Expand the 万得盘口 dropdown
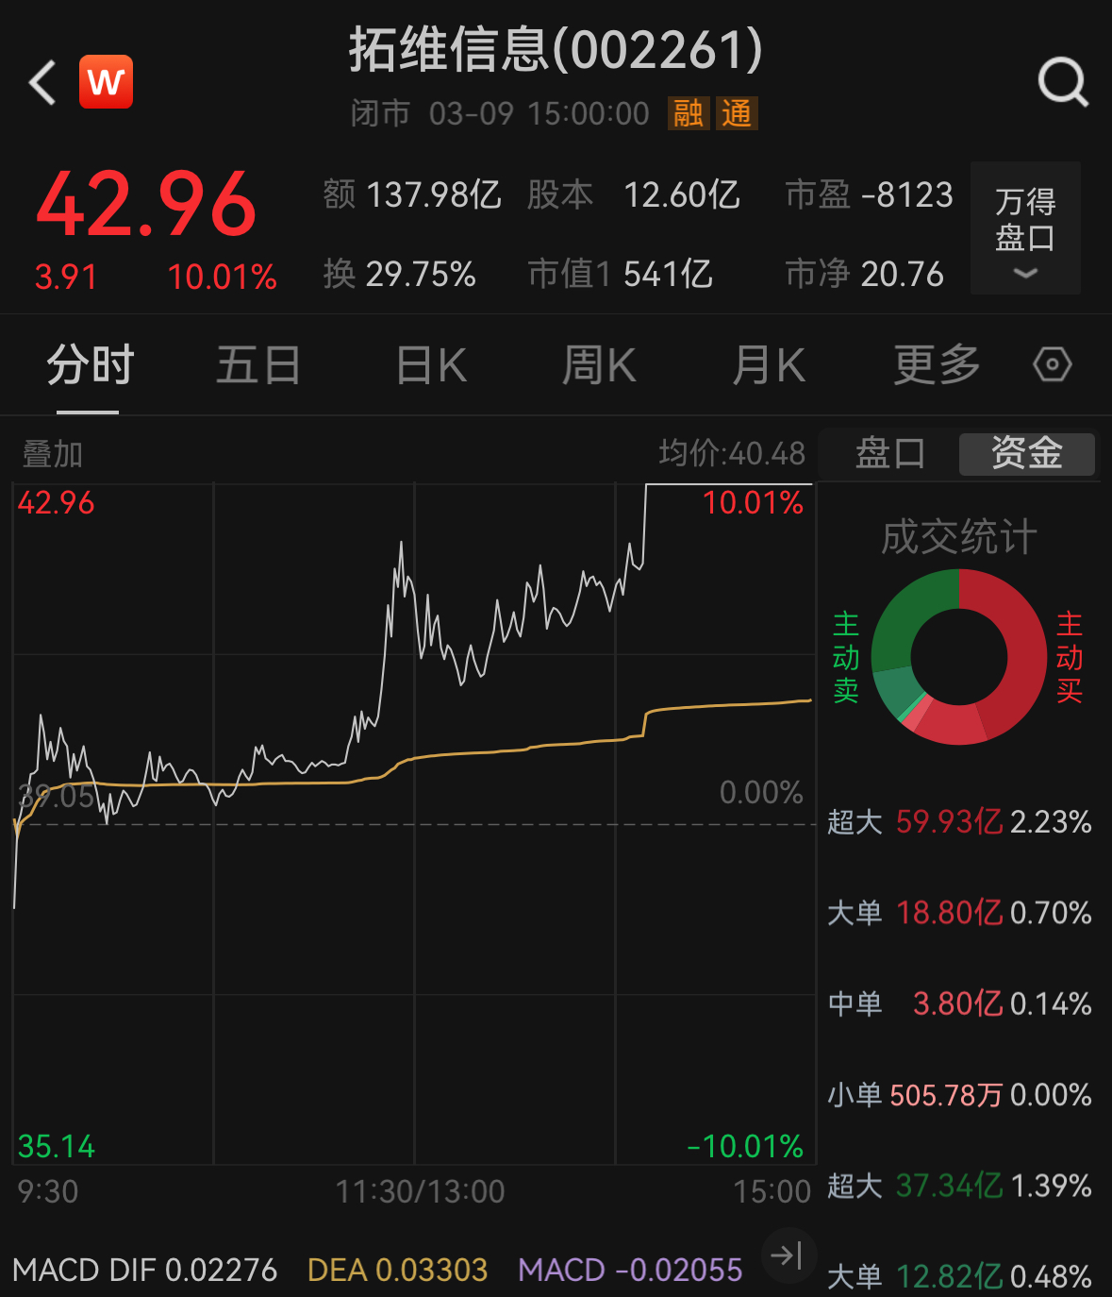The height and width of the screenshot is (1297, 1112). [x=1025, y=228]
